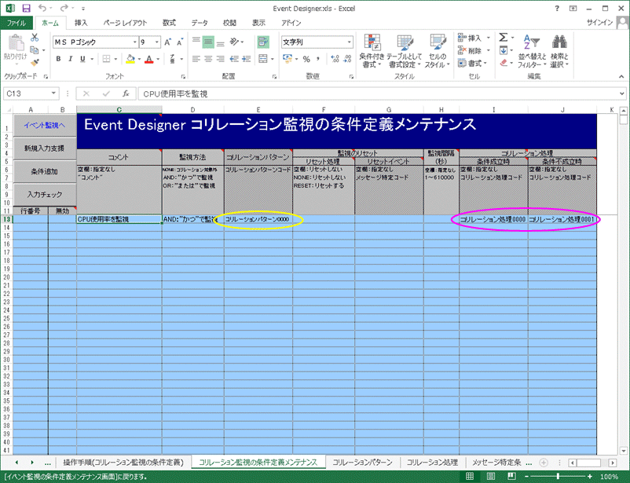Toggle middle vertical align button
The height and width of the screenshot is (483, 630).
[208, 42]
